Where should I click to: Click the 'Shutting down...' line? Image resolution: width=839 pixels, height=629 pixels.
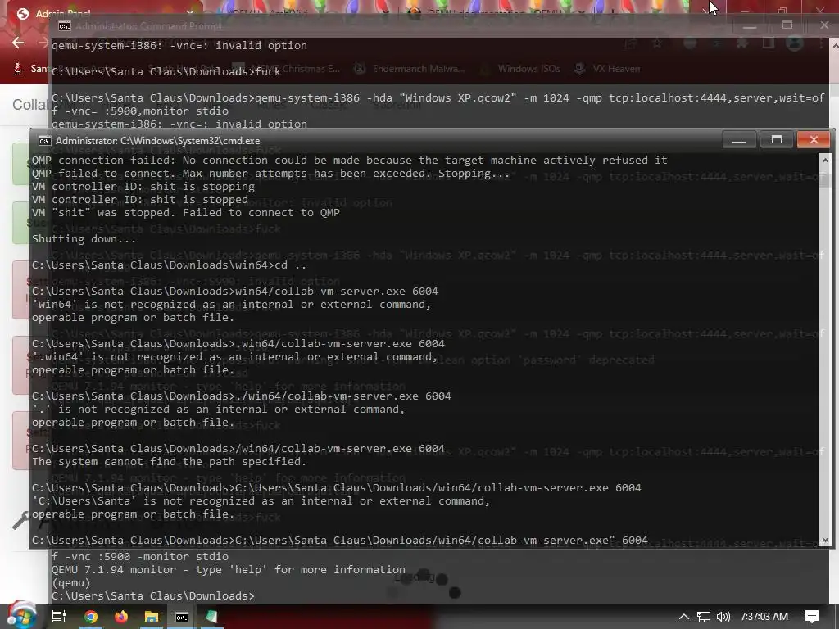[x=84, y=238]
